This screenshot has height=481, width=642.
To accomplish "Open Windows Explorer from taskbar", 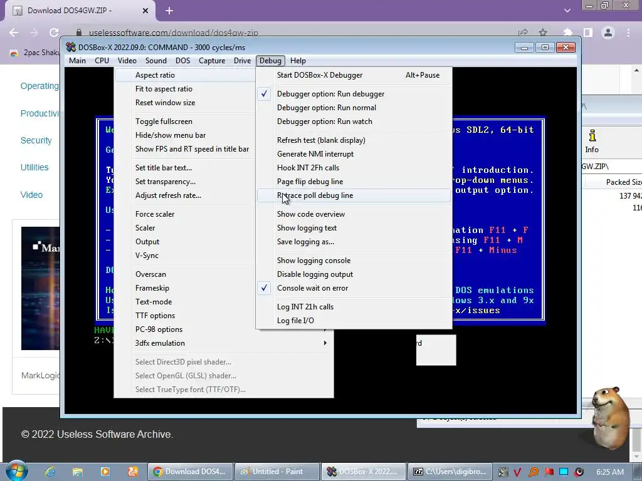I will click(77, 472).
